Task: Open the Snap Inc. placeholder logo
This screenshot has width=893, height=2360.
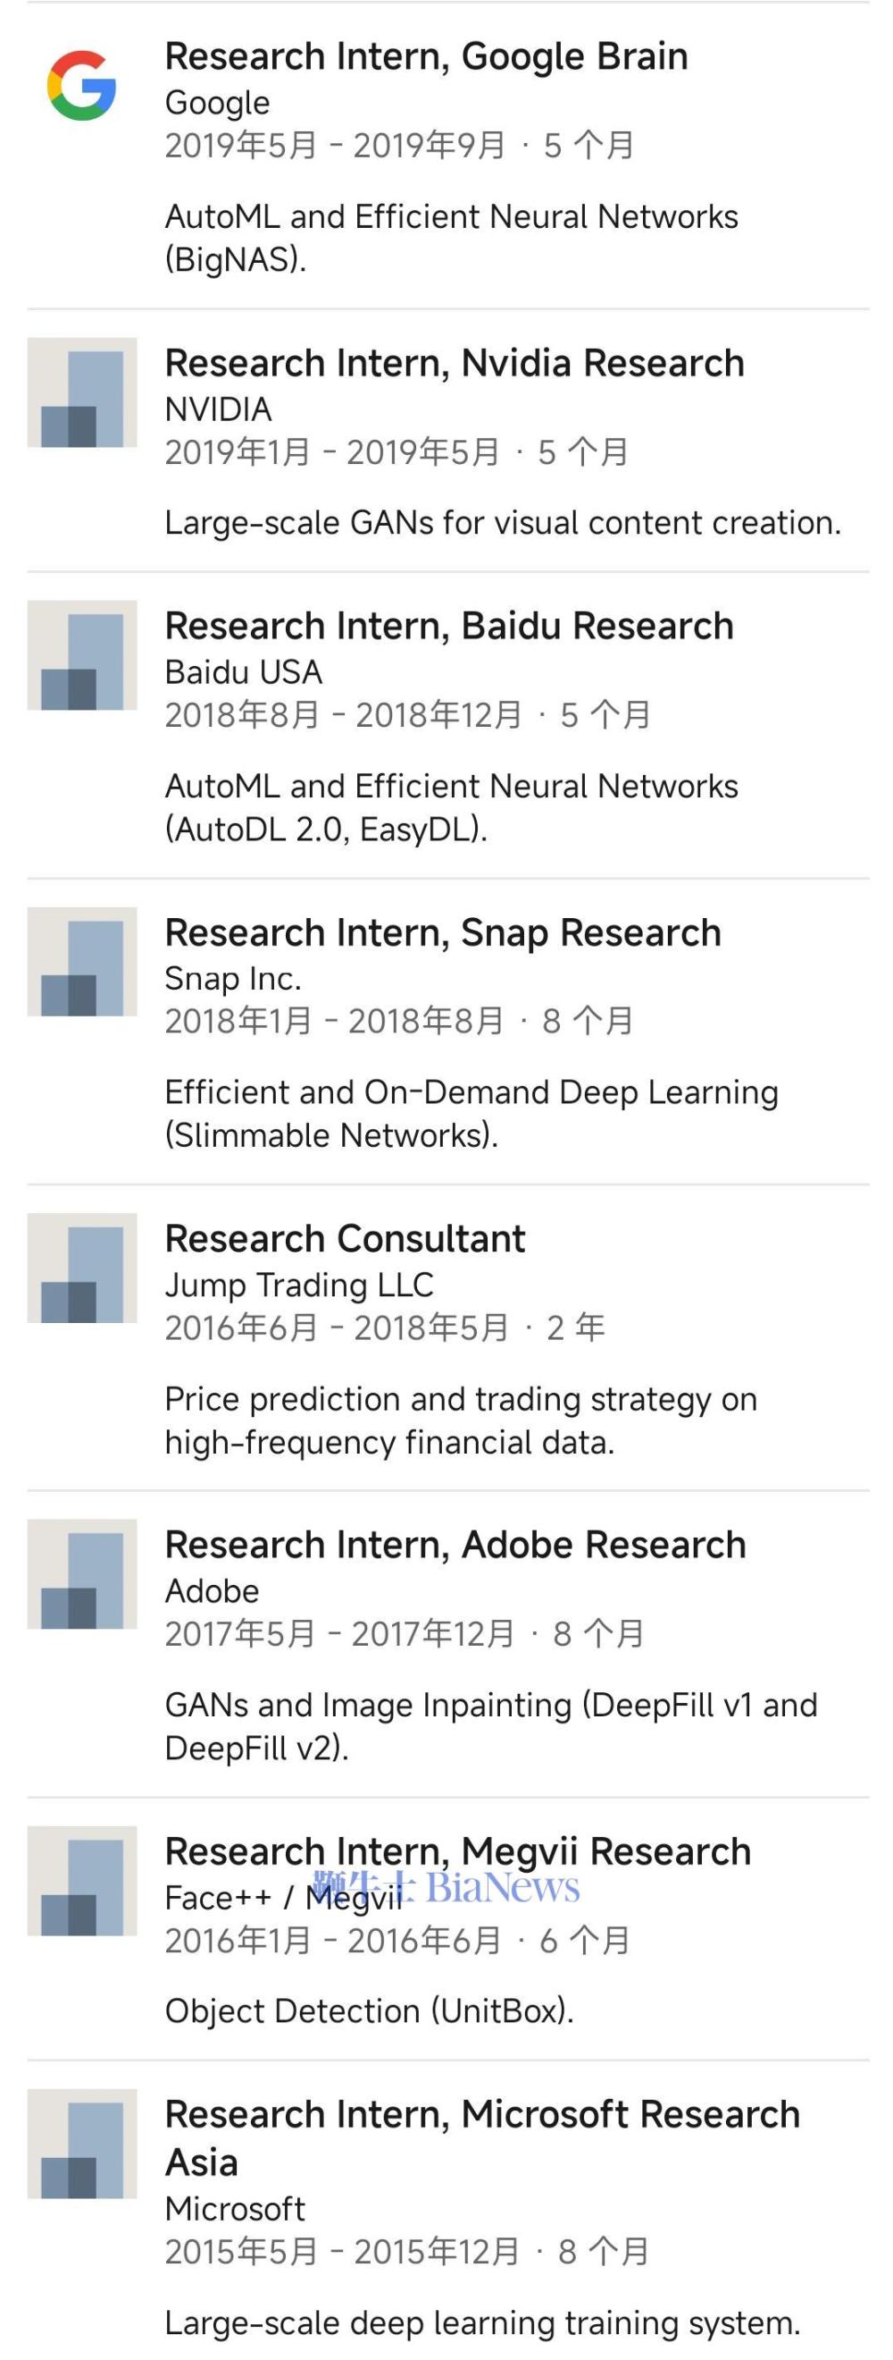Action: (x=82, y=962)
